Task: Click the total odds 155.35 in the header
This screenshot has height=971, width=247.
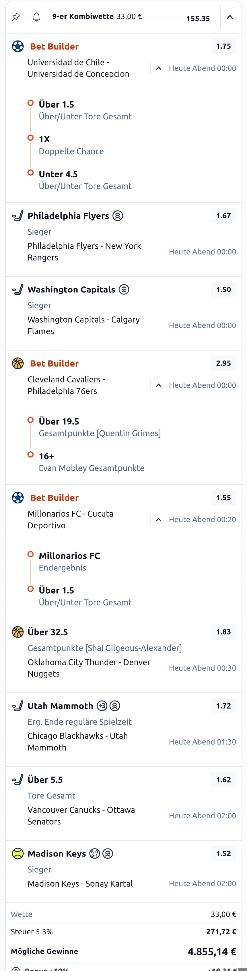Action: pyautogui.click(x=198, y=19)
